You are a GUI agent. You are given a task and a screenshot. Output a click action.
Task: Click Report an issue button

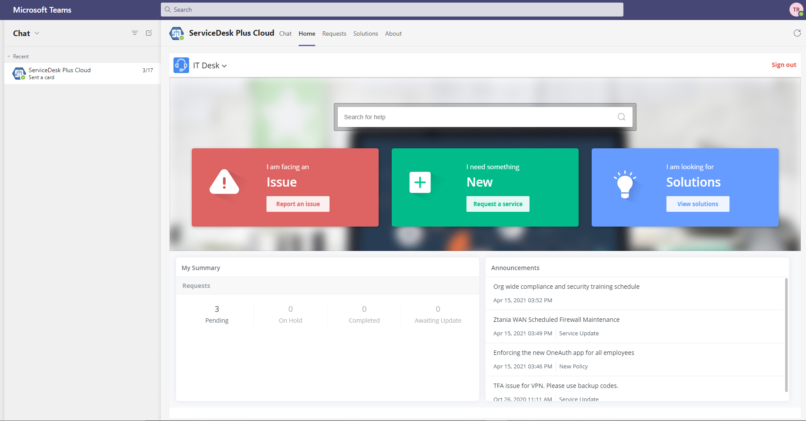pos(298,204)
